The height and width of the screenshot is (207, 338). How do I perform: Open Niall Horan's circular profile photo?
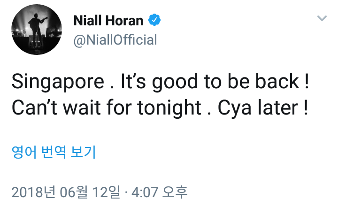click(x=37, y=30)
